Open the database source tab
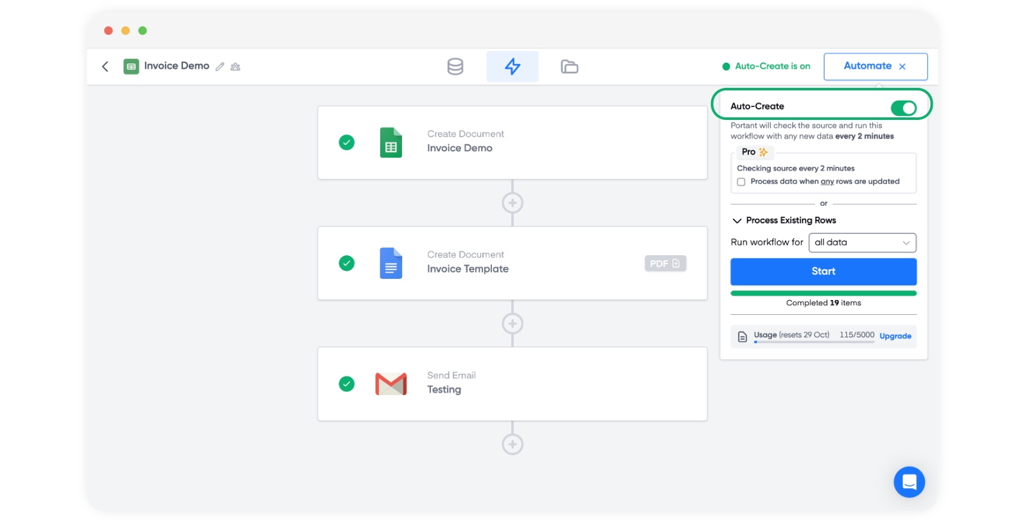The width and height of the screenshot is (1025, 522). pyautogui.click(x=455, y=67)
